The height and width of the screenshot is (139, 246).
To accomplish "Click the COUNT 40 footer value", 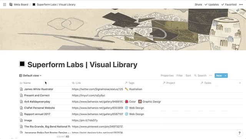I will 63,137.
